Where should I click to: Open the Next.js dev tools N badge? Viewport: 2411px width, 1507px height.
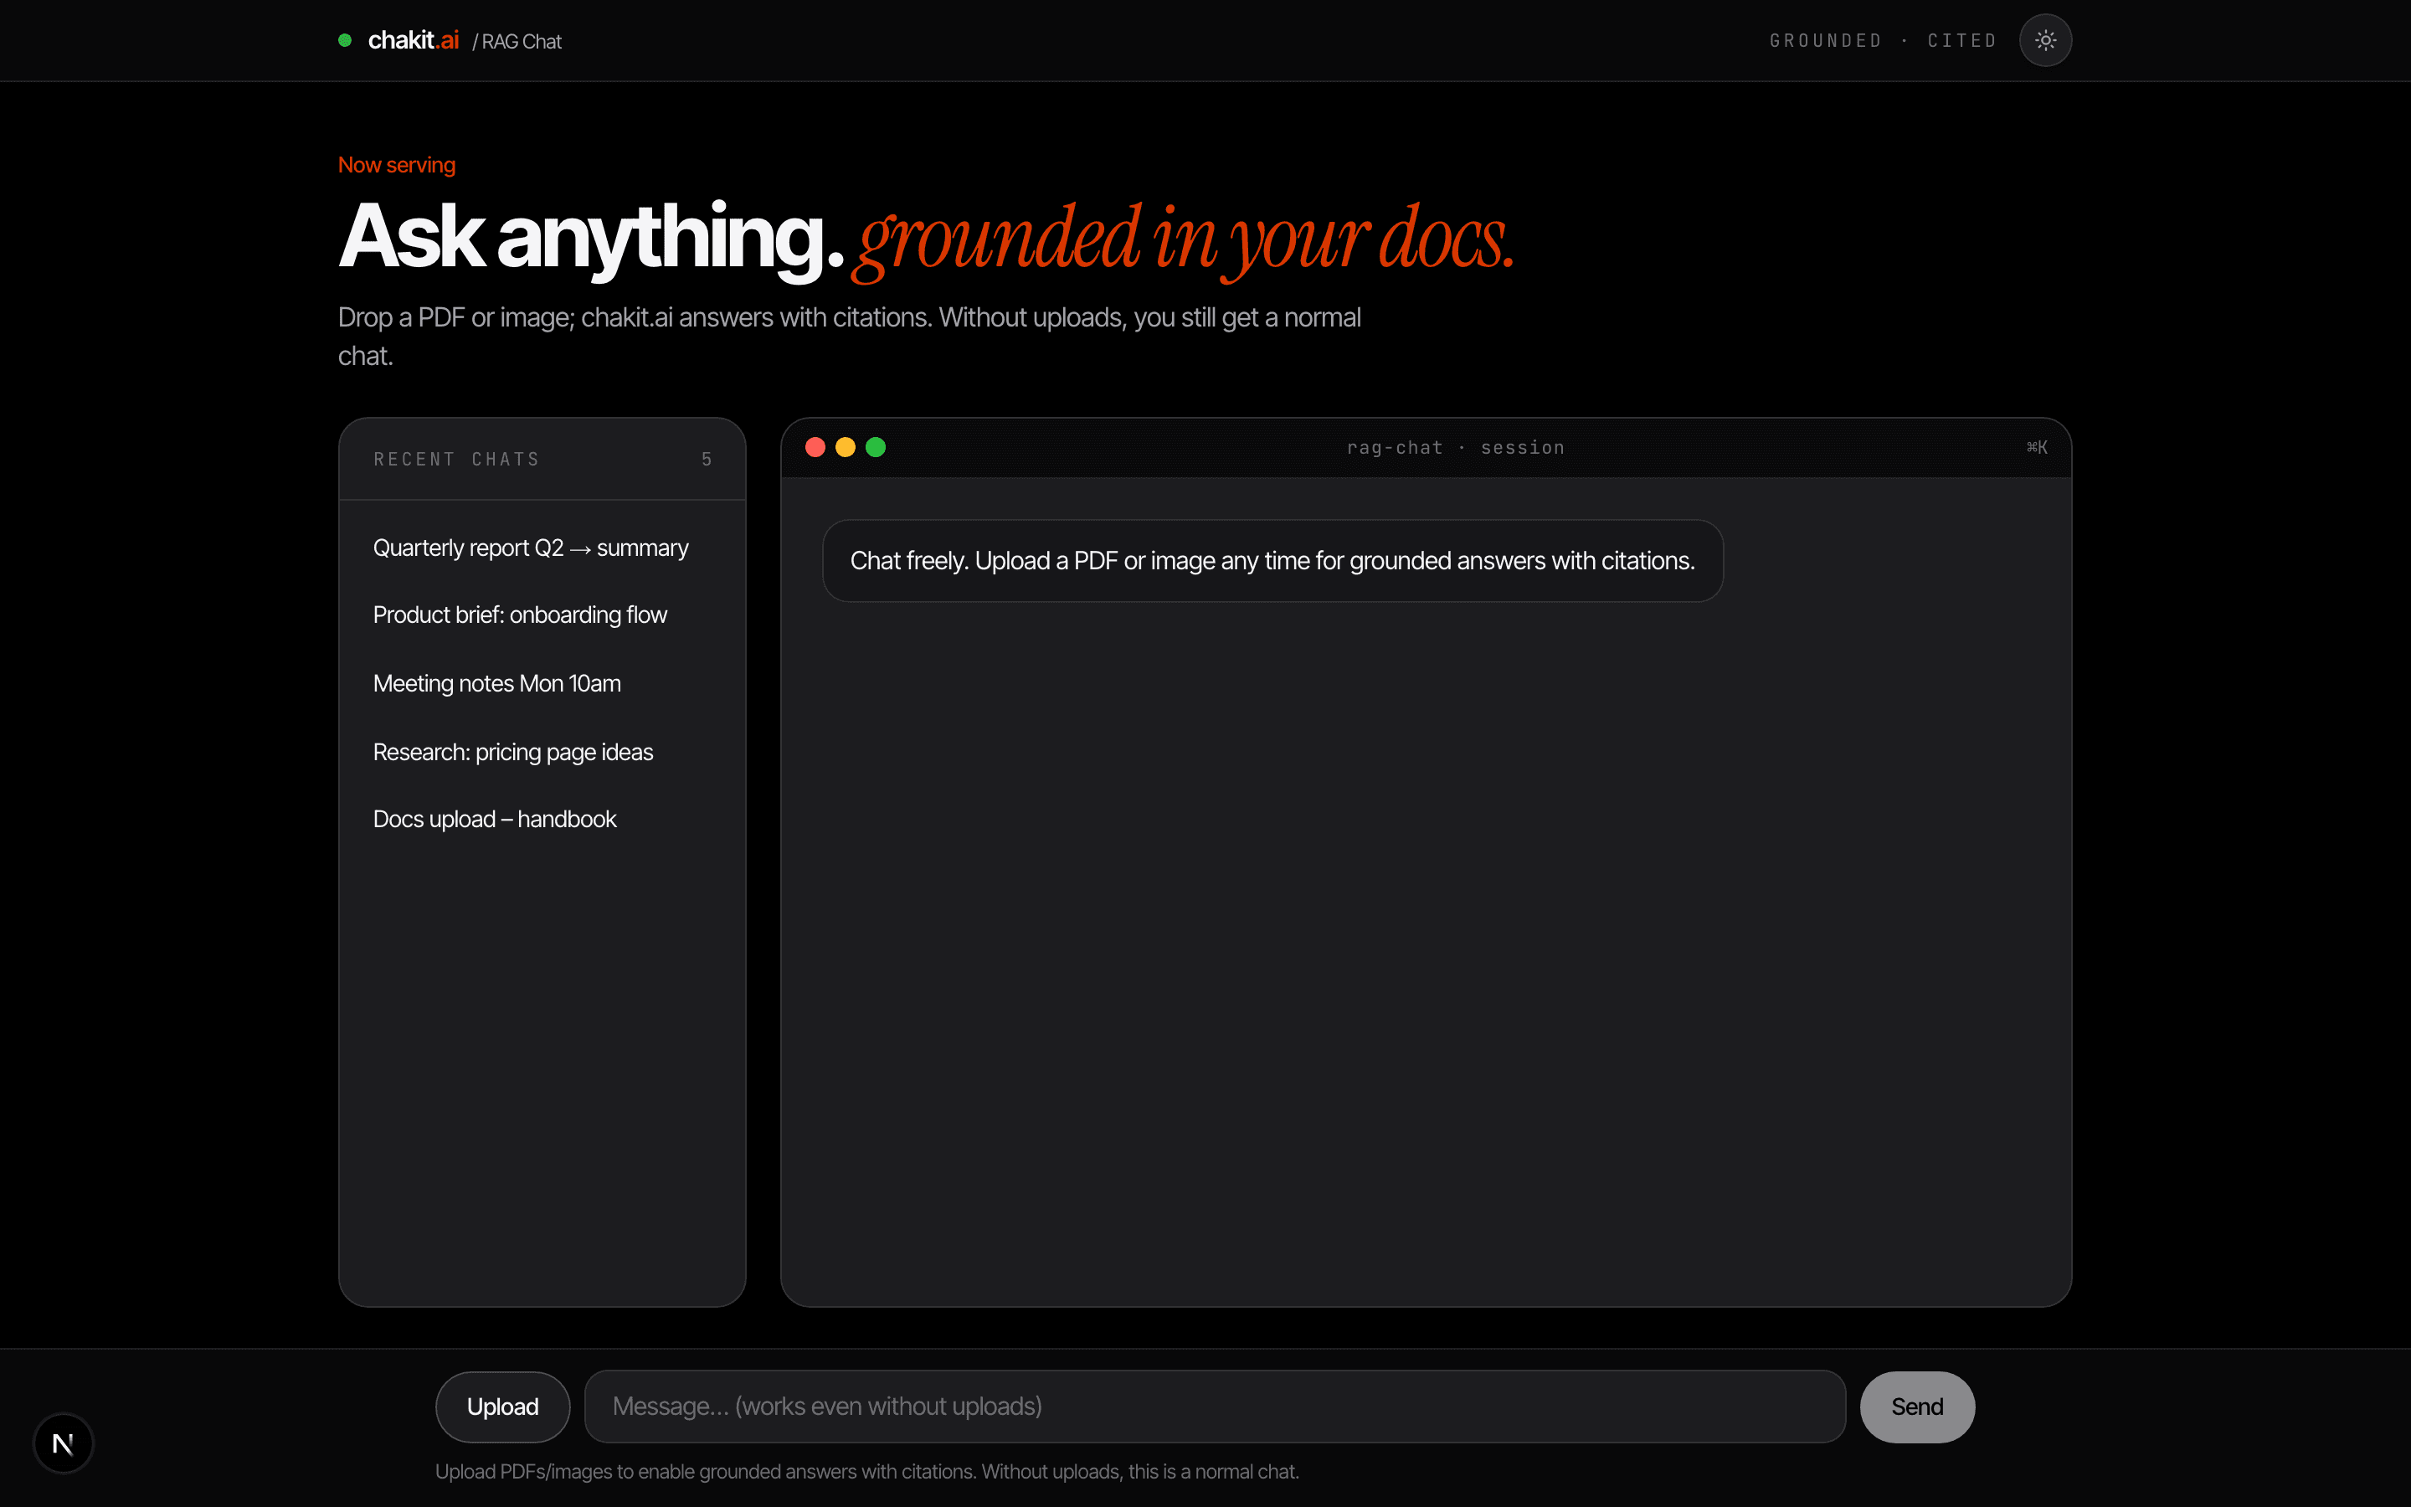pyautogui.click(x=63, y=1443)
